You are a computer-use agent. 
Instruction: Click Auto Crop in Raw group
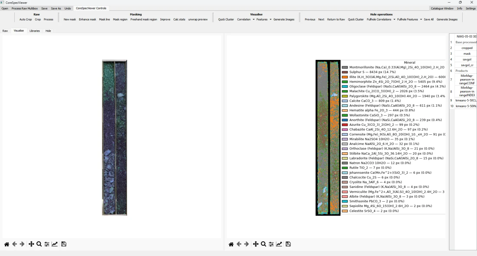[26, 20]
